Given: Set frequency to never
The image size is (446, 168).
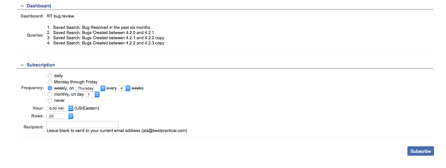Looking at the screenshot, I should (50, 101).
